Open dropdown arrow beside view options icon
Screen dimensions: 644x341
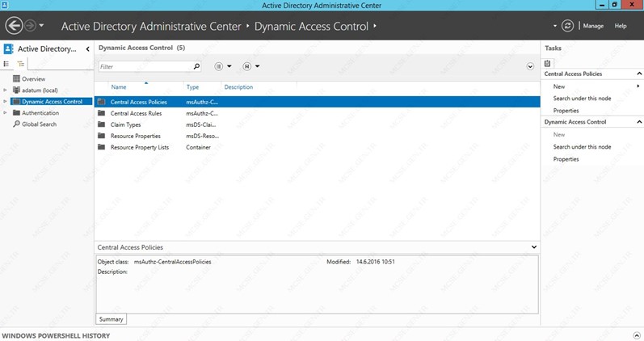pos(229,66)
